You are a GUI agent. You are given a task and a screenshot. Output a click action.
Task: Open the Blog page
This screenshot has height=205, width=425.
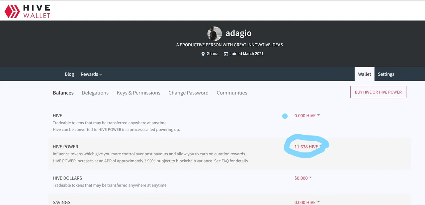69,74
